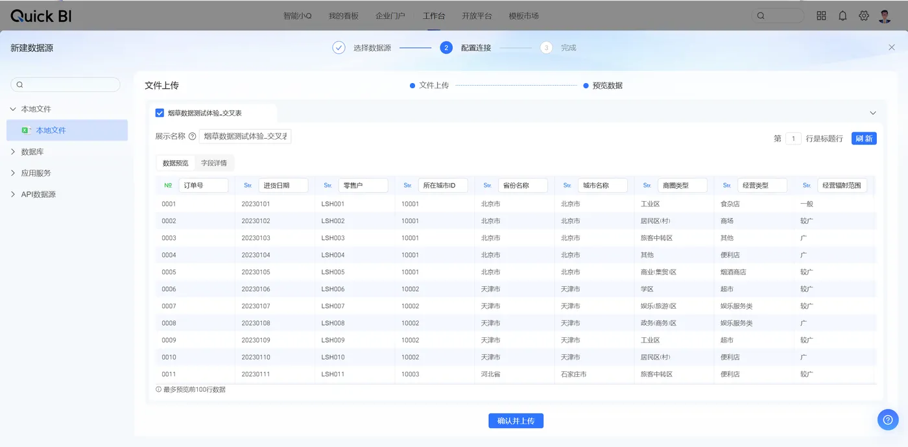Close the 新建数据源 panel
908x447 pixels.
[x=892, y=47]
